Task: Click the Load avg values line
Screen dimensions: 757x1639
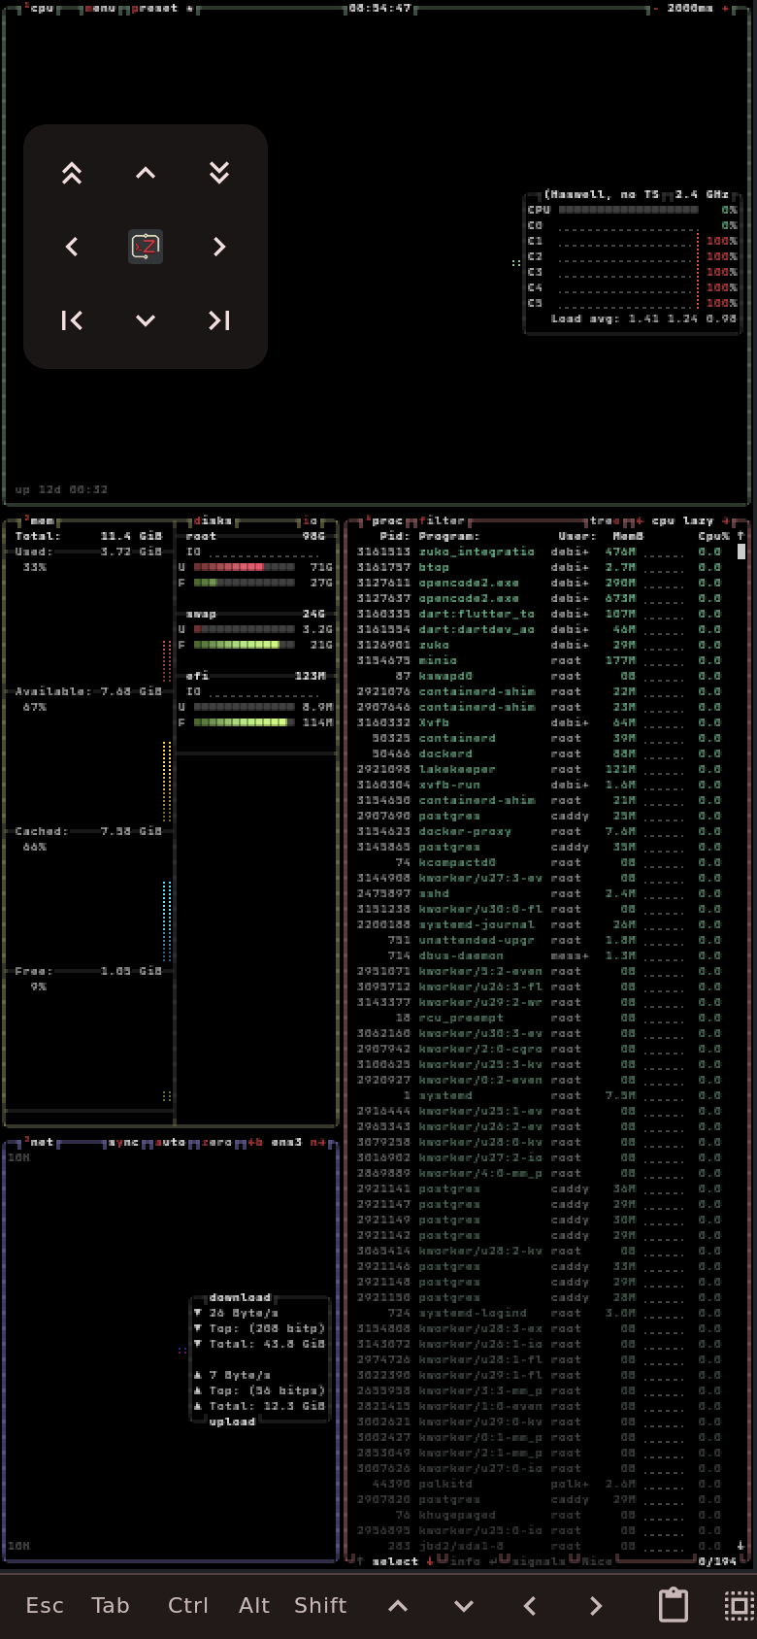Action: click(x=643, y=318)
